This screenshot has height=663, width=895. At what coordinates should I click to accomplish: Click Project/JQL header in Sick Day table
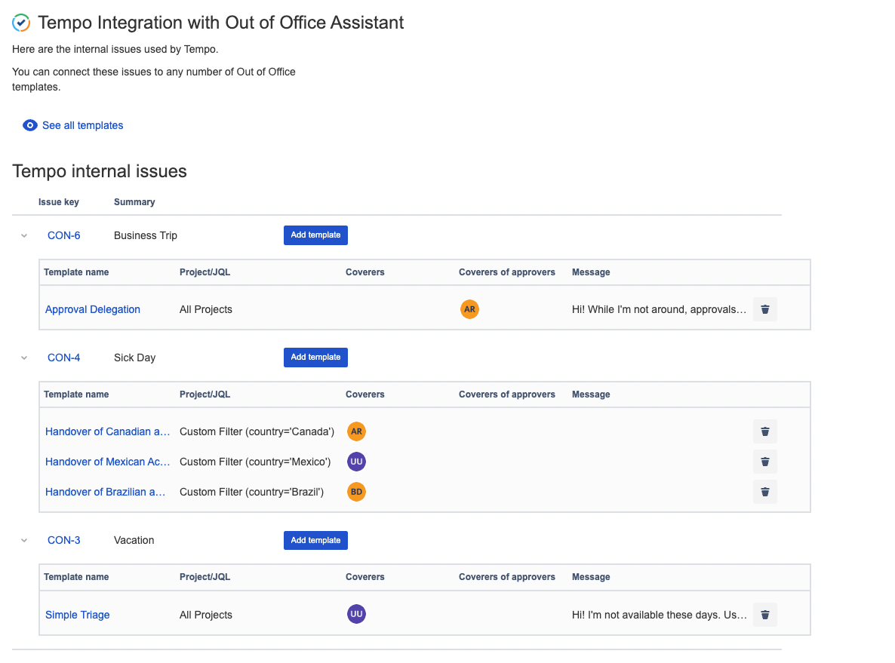tap(205, 394)
